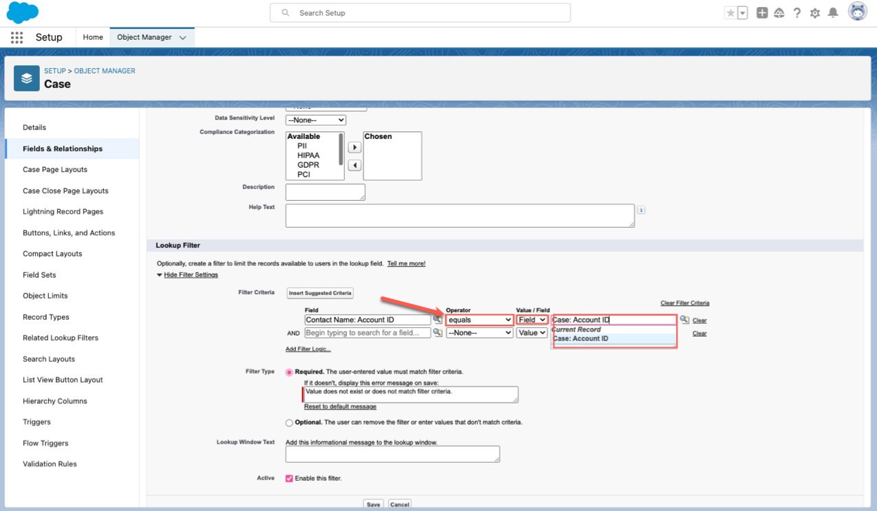Open Lightning Record Pages sidebar item
This screenshot has width=877, height=511.
pyautogui.click(x=63, y=212)
